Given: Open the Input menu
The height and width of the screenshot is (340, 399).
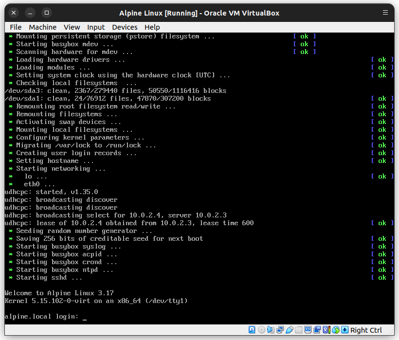Looking at the screenshot, I should click(x=96, y=27).
